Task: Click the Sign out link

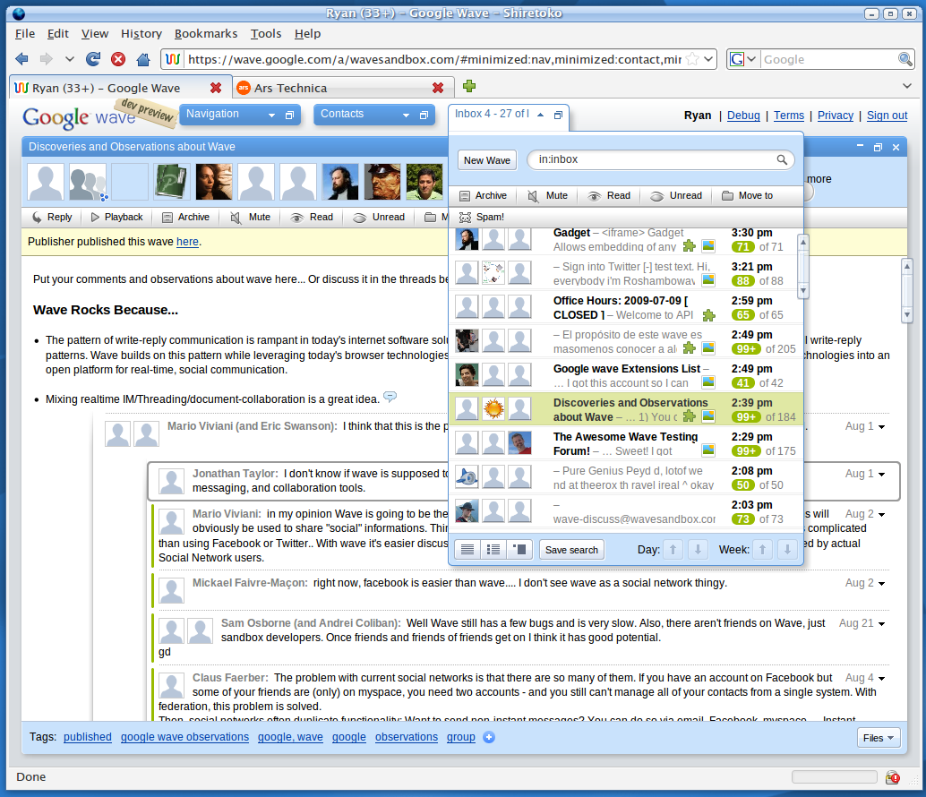Action: 887,116
